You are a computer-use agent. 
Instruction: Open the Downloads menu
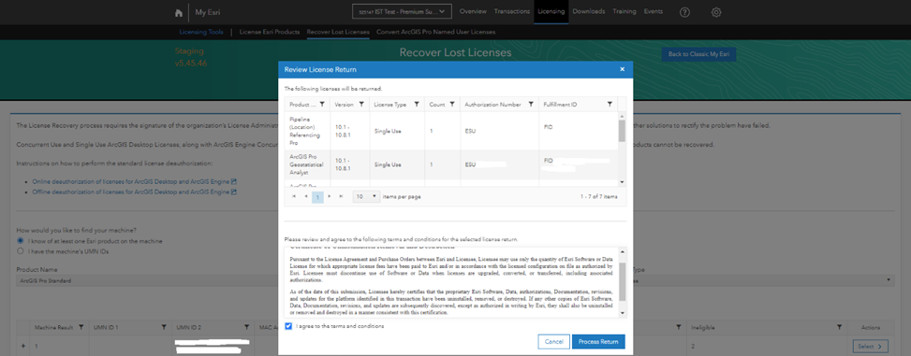tap(589, 11)
